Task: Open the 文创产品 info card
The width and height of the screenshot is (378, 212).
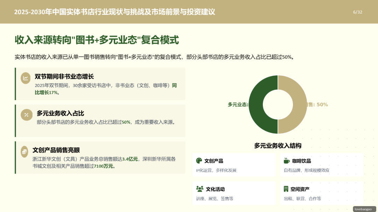Action: [234, 164]
